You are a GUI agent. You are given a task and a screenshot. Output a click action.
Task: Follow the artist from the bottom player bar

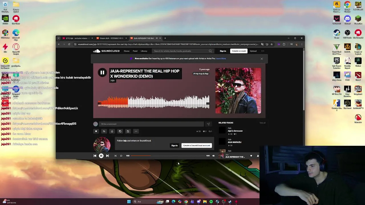point(258,156)
